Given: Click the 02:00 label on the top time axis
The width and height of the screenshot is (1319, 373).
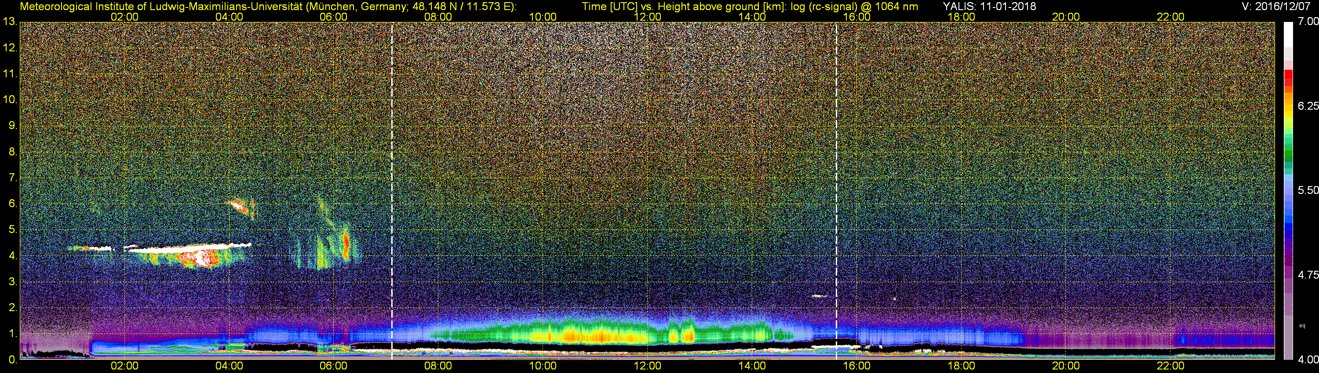Looking at the screenshot, I should (x=124, y=17).
